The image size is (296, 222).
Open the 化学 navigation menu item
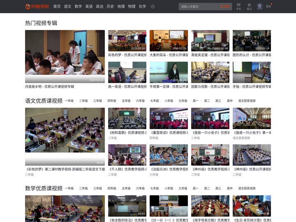tap(142, 7)
